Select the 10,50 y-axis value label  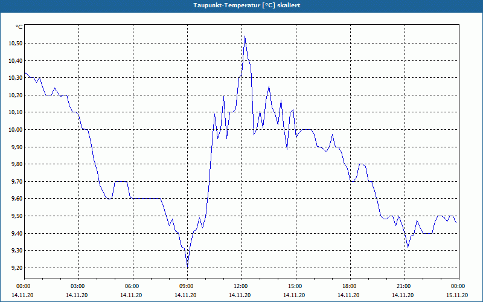[14, 43]
